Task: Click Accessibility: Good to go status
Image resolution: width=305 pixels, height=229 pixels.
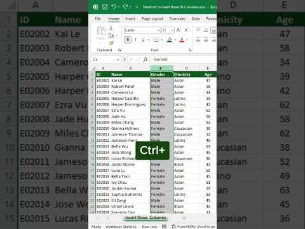Action: pos(194,226)
